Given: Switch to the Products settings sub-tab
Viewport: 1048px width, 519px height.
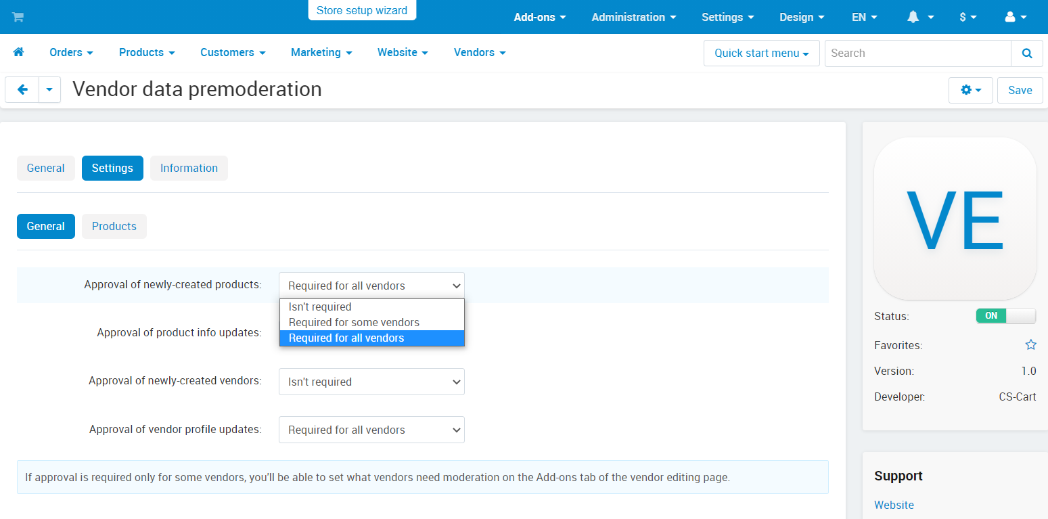Looking at the screenshot, I should click(114, 226).
